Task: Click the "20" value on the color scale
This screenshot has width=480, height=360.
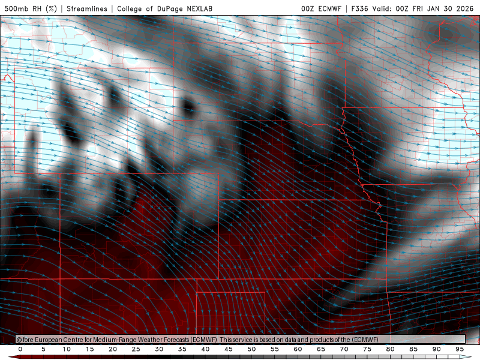Action: [x=113, y=349]
